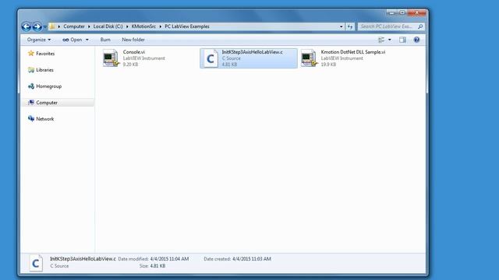Open the Organize menu
This screenshot has height=280, width=499.
pyautogui.click(x=39, y=40)
